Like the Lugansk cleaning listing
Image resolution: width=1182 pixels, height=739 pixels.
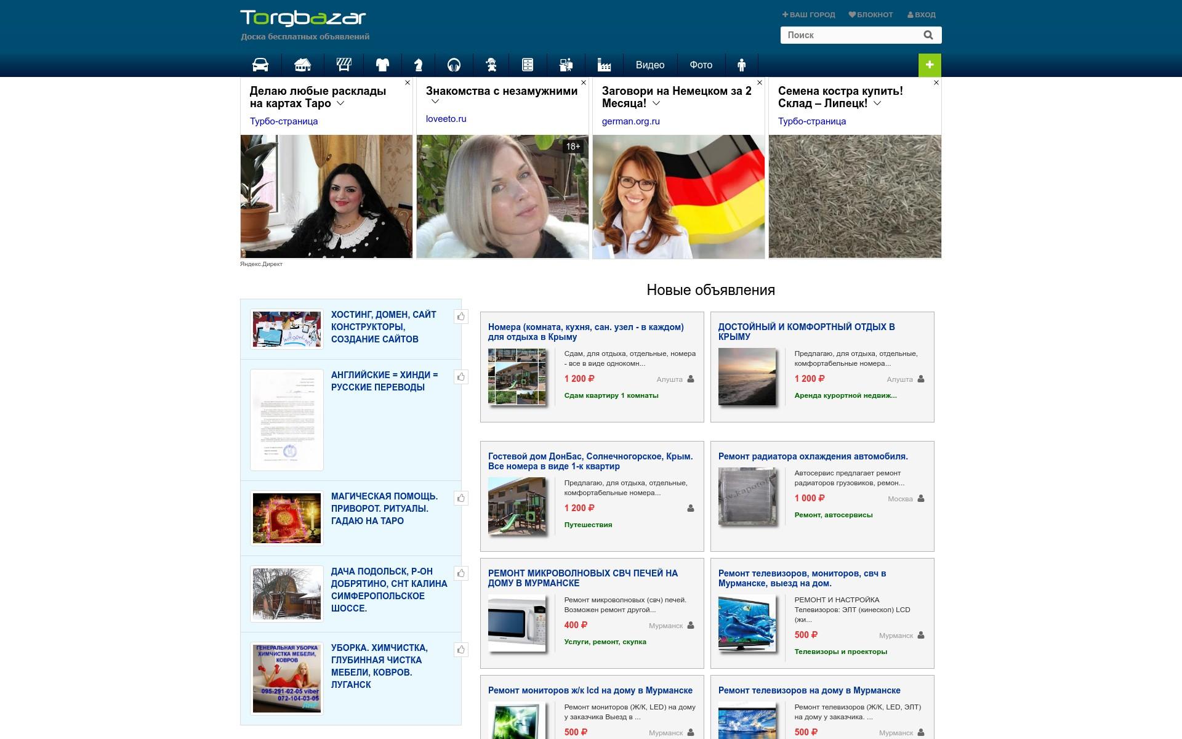point(460,650)
